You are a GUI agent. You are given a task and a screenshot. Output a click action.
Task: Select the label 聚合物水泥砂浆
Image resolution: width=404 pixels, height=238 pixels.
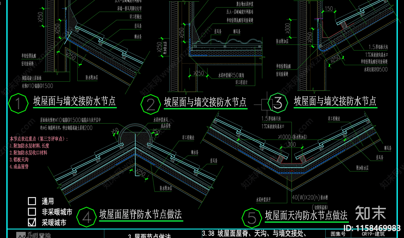(x=245, y=4)
